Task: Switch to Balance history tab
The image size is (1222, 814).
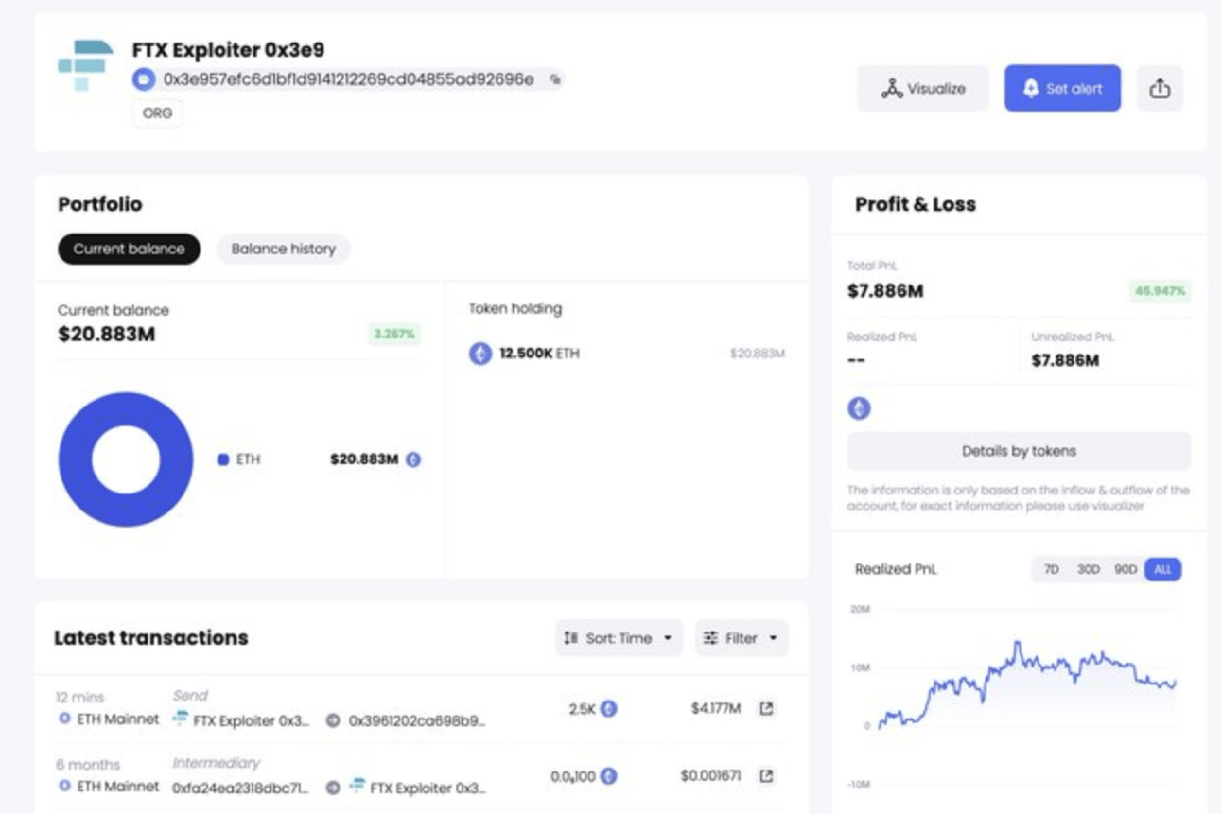Action: 284,249
